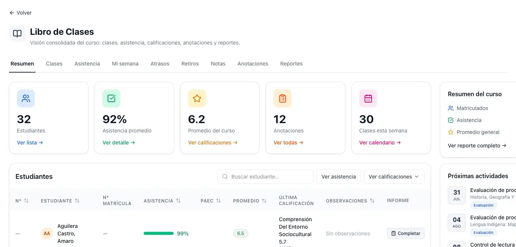The image size is (516, 247).
Task: Open the Ver calificaciones dropdown button
Action: pos(394,177)
